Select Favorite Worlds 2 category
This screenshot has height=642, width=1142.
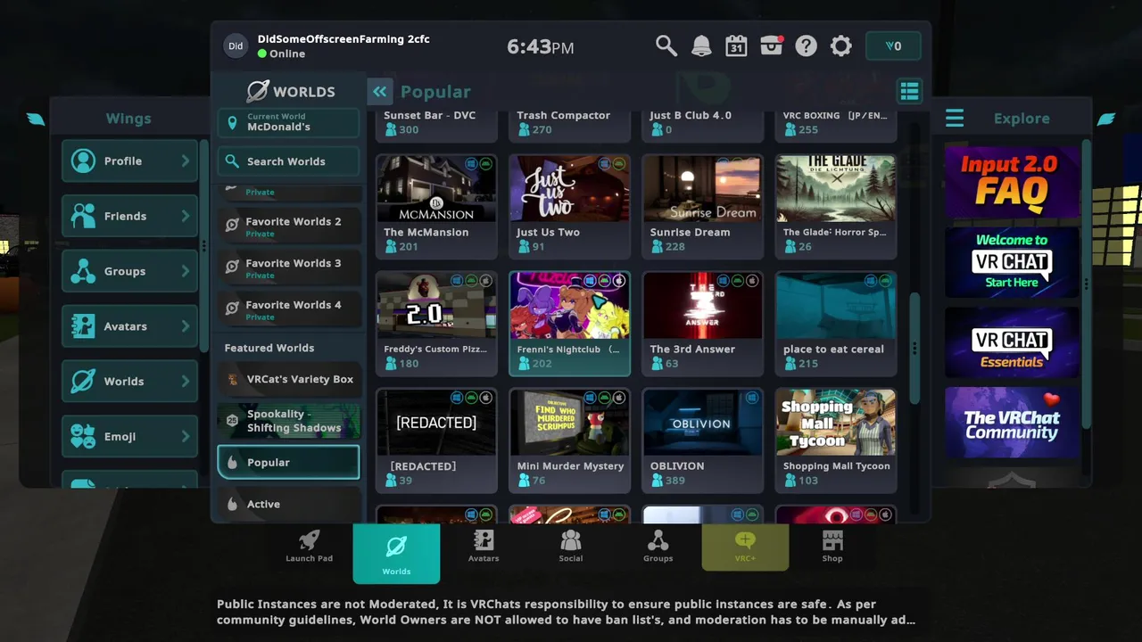pyautogui.click(x=289, y=226)
